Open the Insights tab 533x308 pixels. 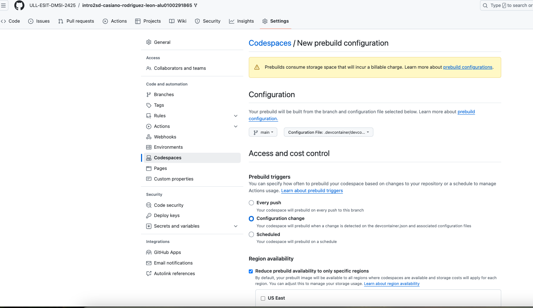pos(241,21)
